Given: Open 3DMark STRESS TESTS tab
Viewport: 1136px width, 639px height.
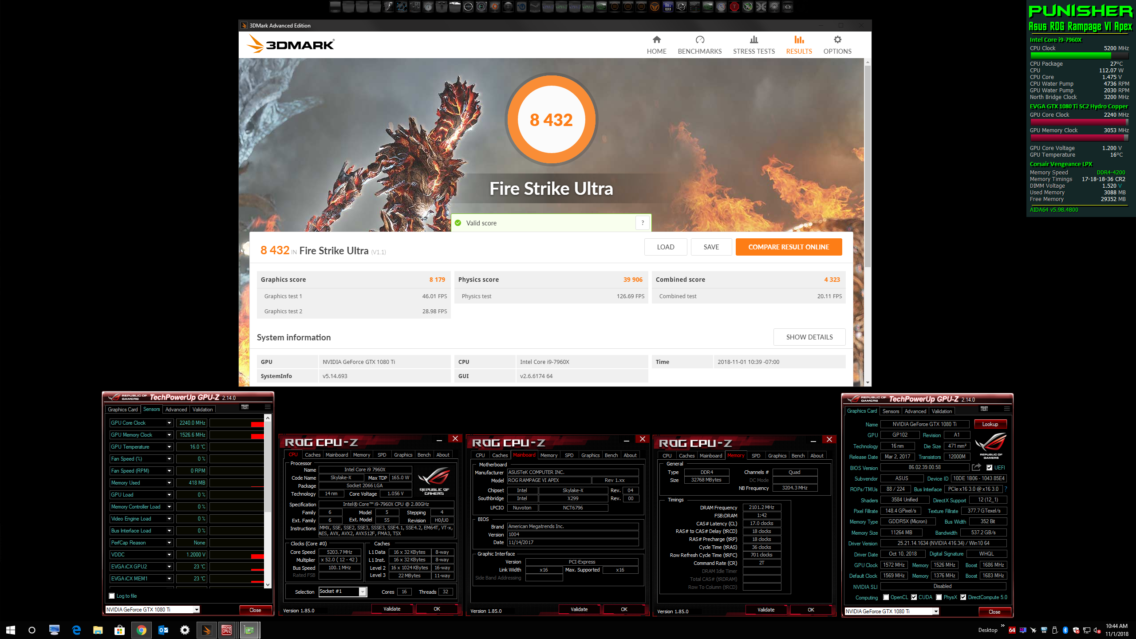Looking at the screenshot, I should pyautogui.click(x=753, y=45).
